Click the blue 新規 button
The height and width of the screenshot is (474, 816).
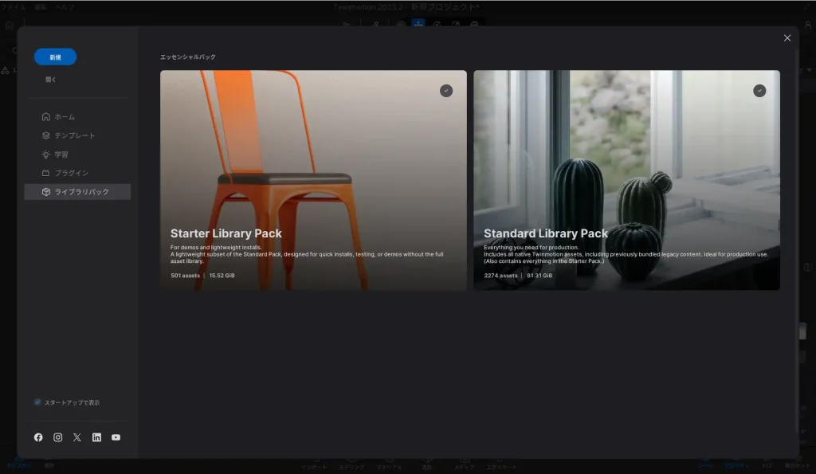(55, 57)
